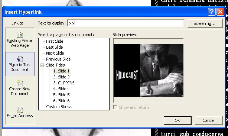Screen dimensions: 228x136
Task: Toggle the Show and return checkbox
Action: tap(115, 107)
